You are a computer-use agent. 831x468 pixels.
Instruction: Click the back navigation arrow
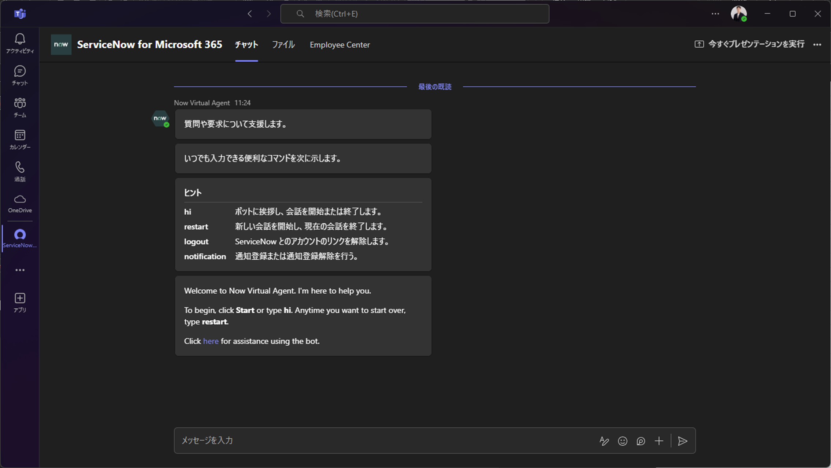click(250, 14)
